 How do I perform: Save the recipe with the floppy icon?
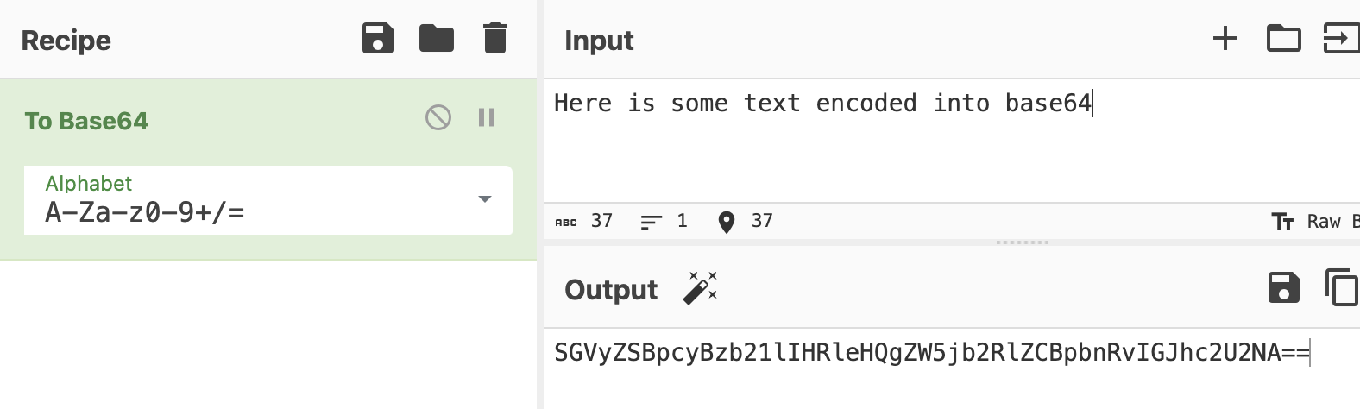point(378,39)
